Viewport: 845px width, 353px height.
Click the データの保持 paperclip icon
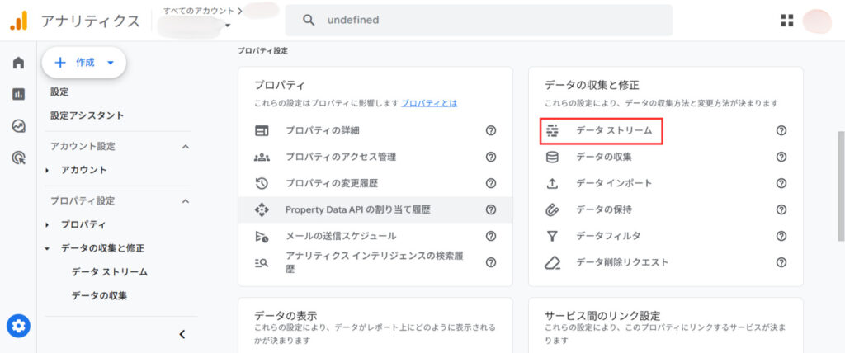(x=552, y=209)
